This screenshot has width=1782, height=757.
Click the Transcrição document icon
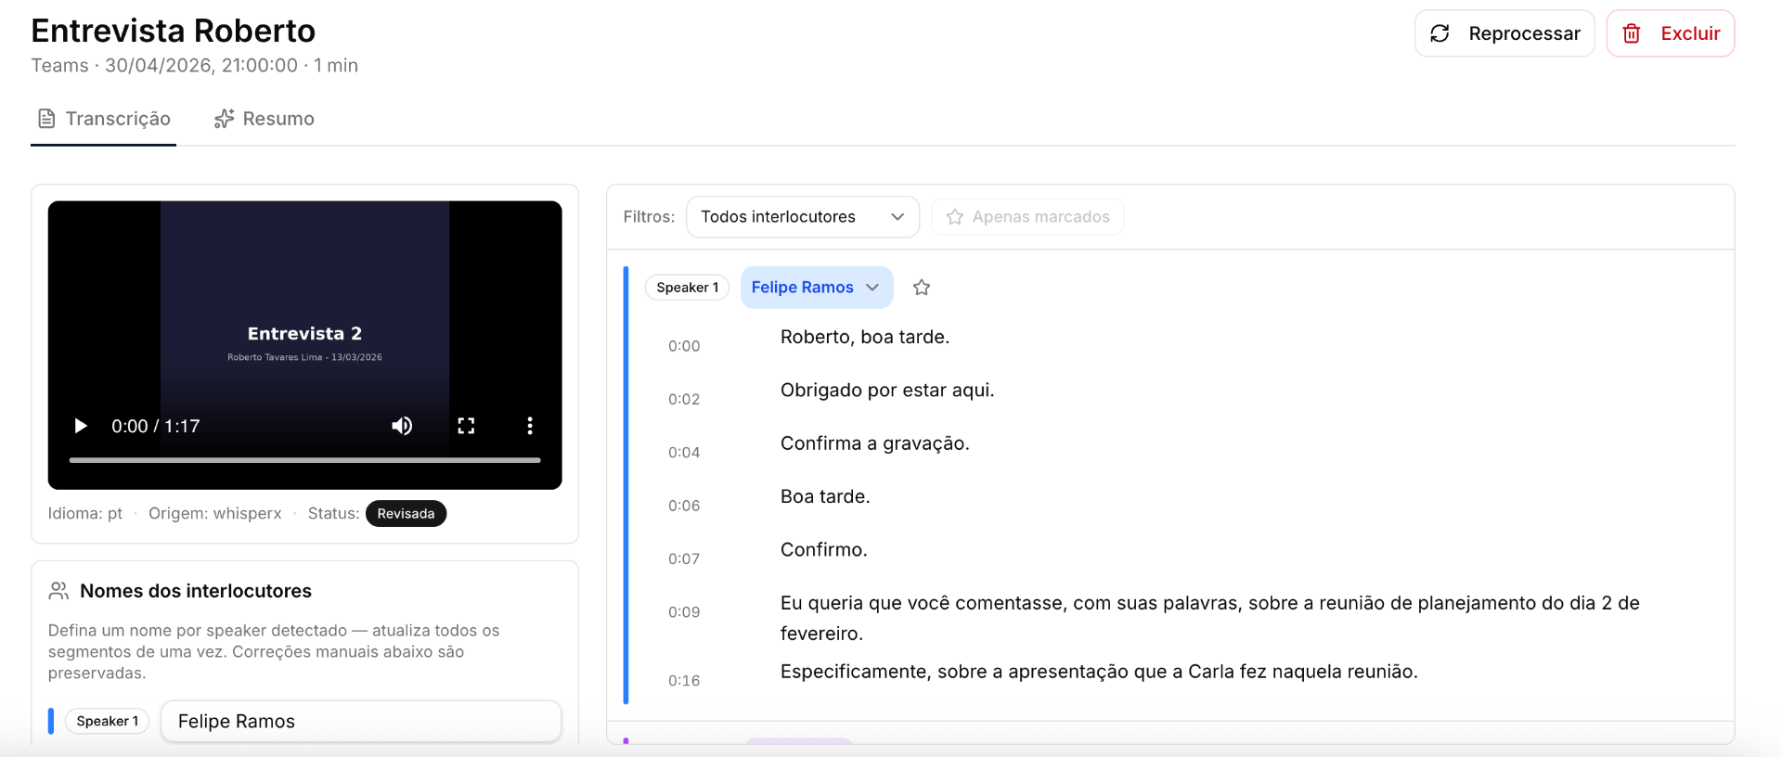[46, 119]
